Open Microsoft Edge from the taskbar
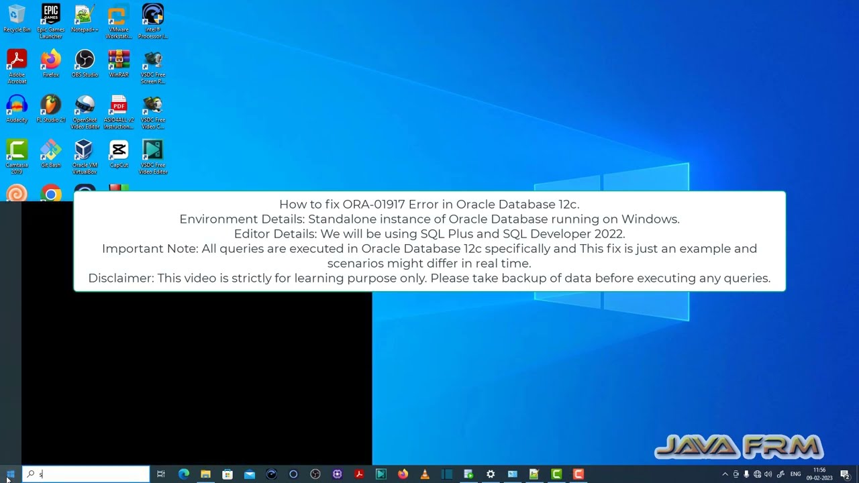This screenshot has width=859, height=483. (x=184, y=474)
